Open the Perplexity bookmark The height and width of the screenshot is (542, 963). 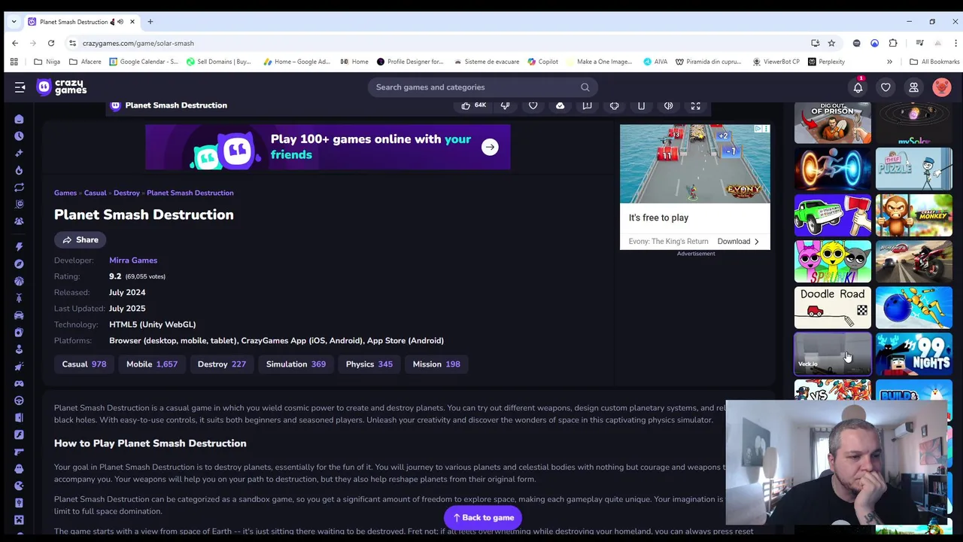pos(826,62)
